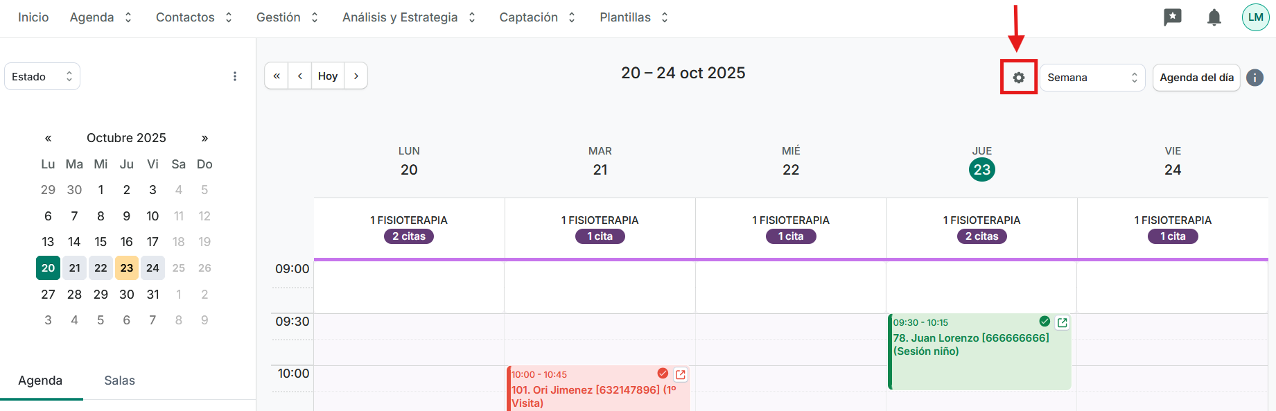Click red check status on Ori Jimenez appointment
This screenshot has width=1276, height=411.
point(663,374)
